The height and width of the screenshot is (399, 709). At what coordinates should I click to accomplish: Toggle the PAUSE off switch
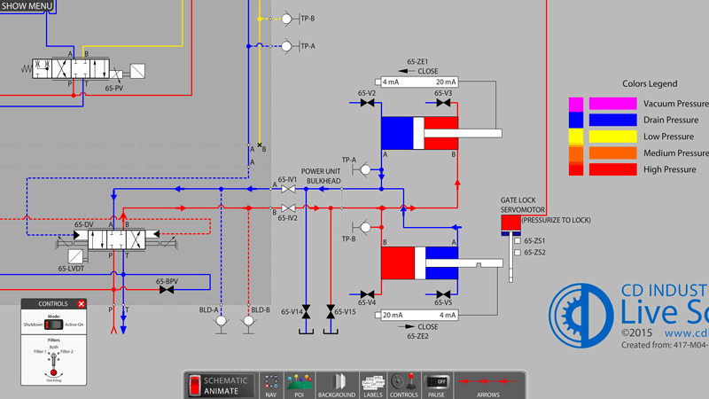pyautogui.click(x=437, y=382)
